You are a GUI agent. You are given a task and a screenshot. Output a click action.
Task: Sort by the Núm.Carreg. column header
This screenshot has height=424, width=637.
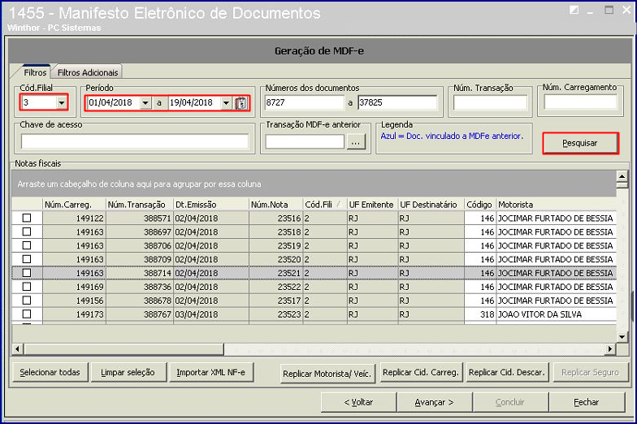point(74,205)
